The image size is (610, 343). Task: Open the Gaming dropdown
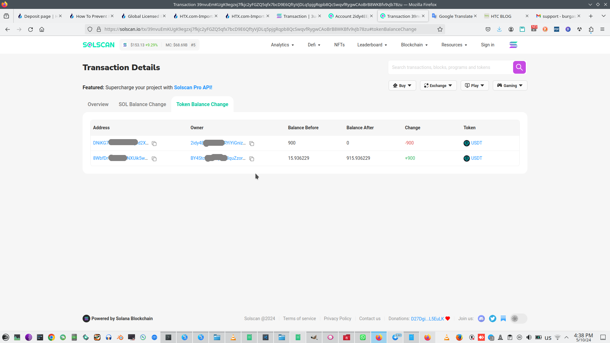coord(510,85)
